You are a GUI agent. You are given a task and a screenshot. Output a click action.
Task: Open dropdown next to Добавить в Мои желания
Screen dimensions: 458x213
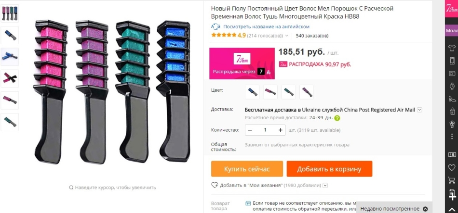point(325,185)
